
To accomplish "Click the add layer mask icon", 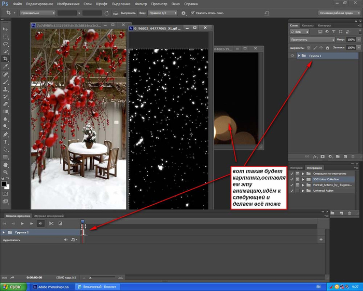I will 323,156.
